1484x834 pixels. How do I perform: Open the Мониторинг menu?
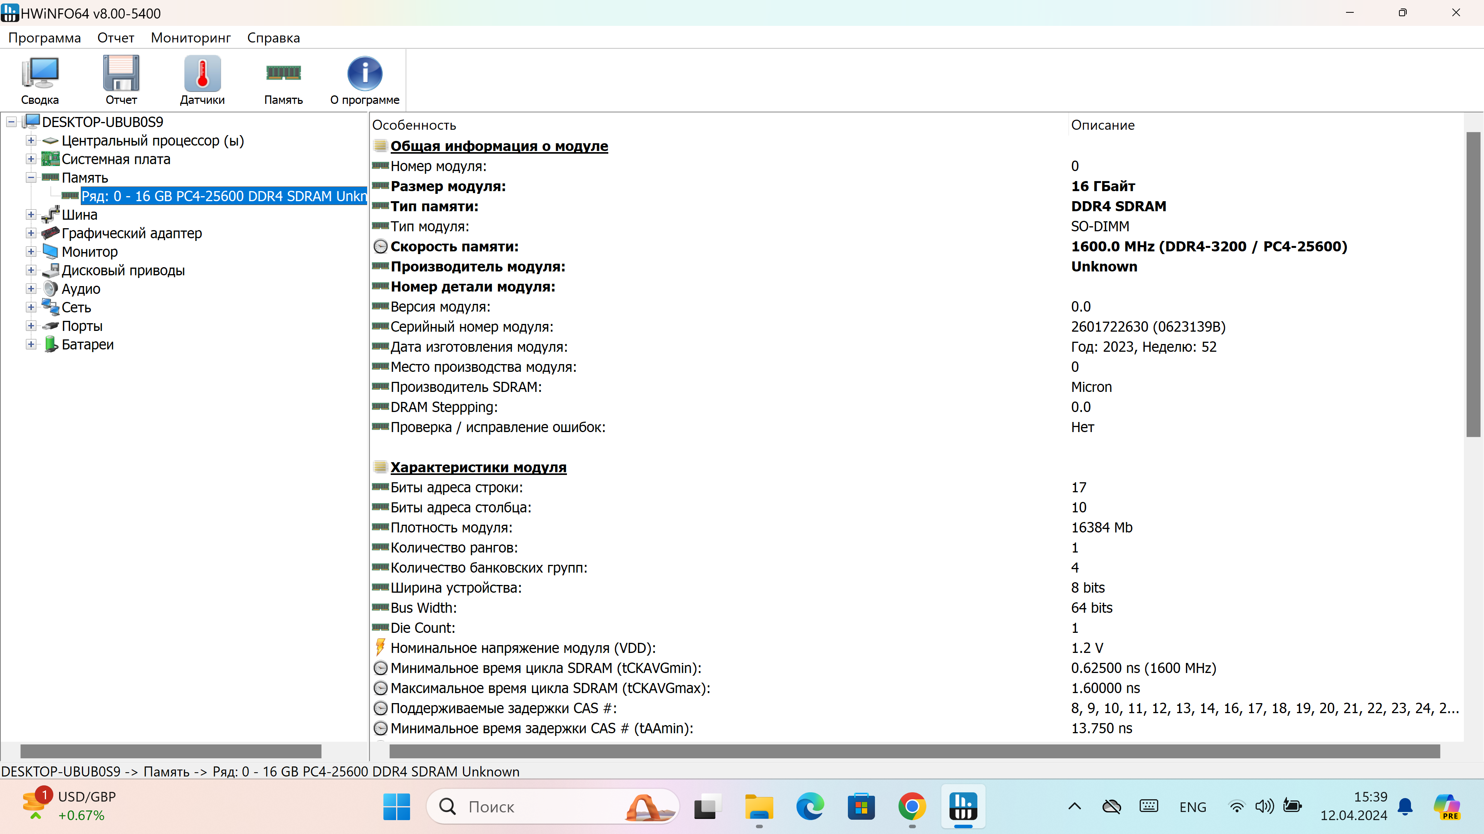(191, 38)
